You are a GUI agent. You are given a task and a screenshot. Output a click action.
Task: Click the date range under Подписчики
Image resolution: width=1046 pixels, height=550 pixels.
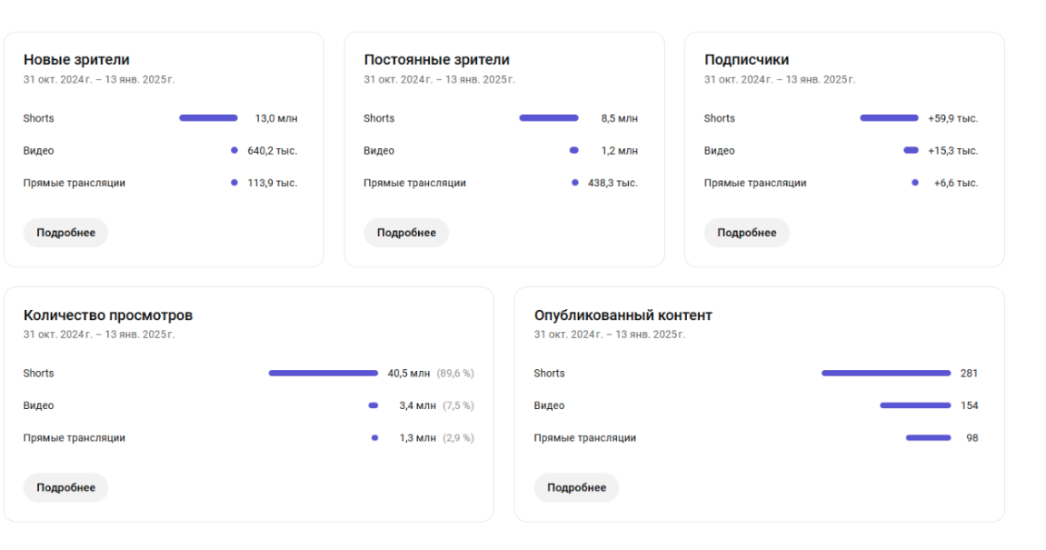point(779,79)
